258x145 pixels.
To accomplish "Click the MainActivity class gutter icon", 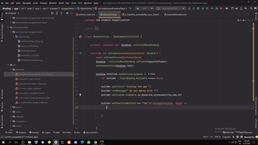I will 80,37.
